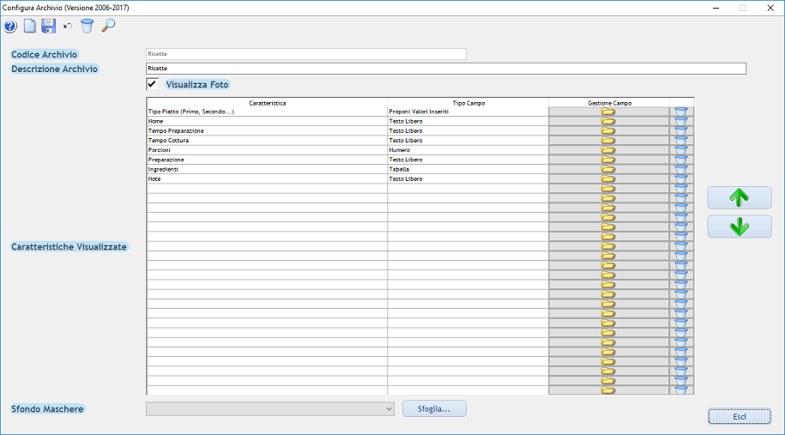The image size is (785, 435).
Task: Open folder icon for Note row
Action: (x=608, y=178)
